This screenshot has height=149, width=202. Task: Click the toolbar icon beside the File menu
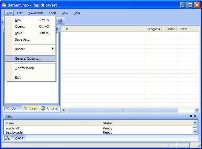tap(60, 21)
